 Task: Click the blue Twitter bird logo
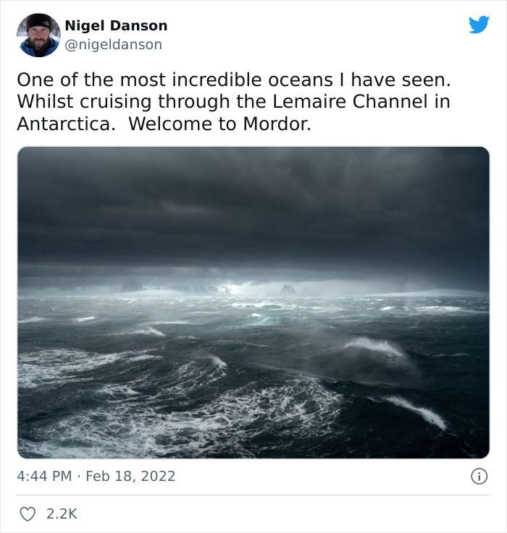479,25
